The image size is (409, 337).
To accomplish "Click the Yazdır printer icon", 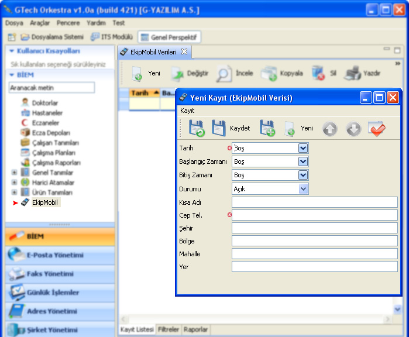I will 352,74.
